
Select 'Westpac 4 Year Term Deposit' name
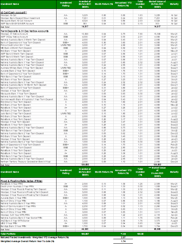click(x=15, y=91)
